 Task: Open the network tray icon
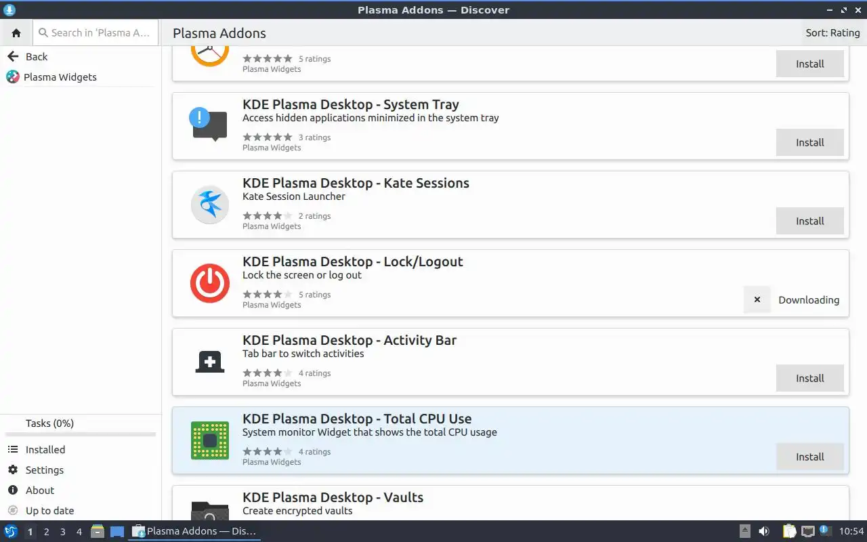(807, 532)
